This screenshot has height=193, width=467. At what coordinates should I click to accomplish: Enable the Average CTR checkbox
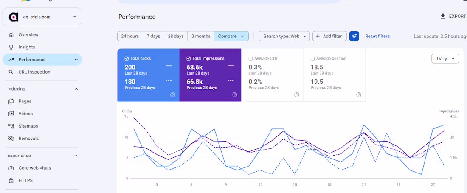(x=251, y=59)
